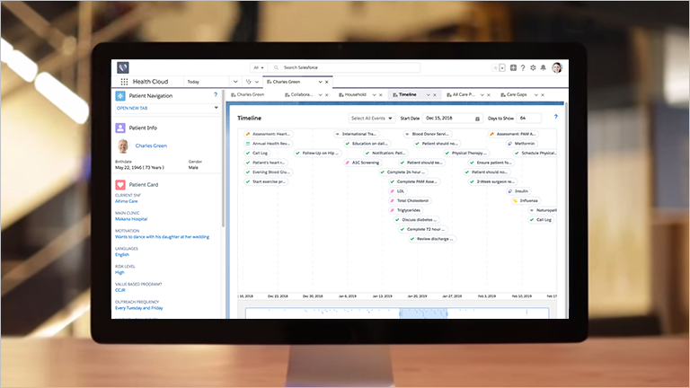
Task: Open the Charles Green patient link
Action: point(151,145)
